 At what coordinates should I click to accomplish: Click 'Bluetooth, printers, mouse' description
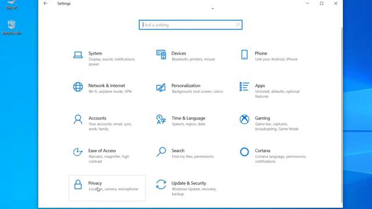tap(193, 59)
